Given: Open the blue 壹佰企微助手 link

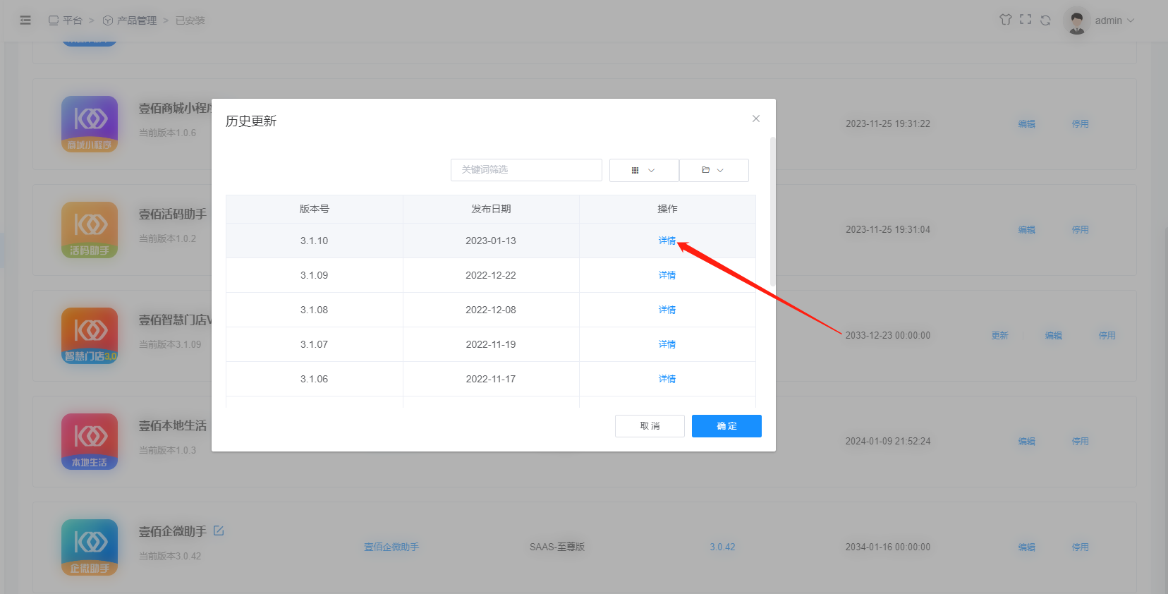Looking at the screenshot, I should [x=391, y=547].
